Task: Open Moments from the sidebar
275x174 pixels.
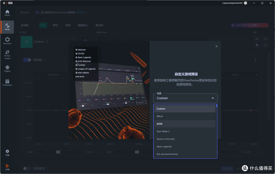Action: (x=7, y=41)
